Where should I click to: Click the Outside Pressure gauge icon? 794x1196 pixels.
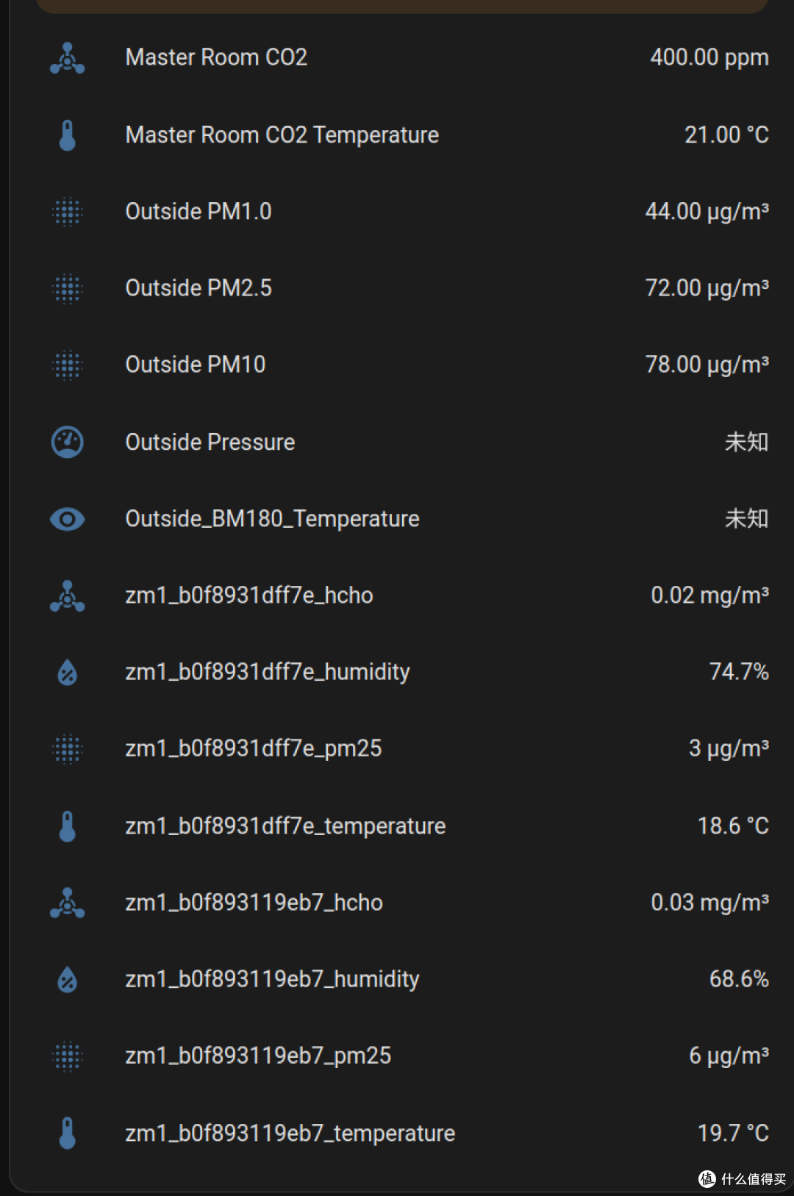point(67,442)
